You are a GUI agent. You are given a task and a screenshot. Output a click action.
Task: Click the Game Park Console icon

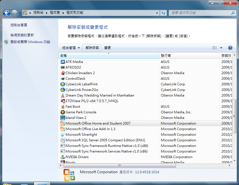click(63, 112)
